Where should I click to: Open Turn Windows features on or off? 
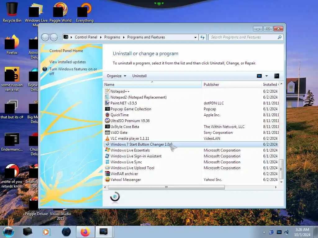tap(73, 71)
